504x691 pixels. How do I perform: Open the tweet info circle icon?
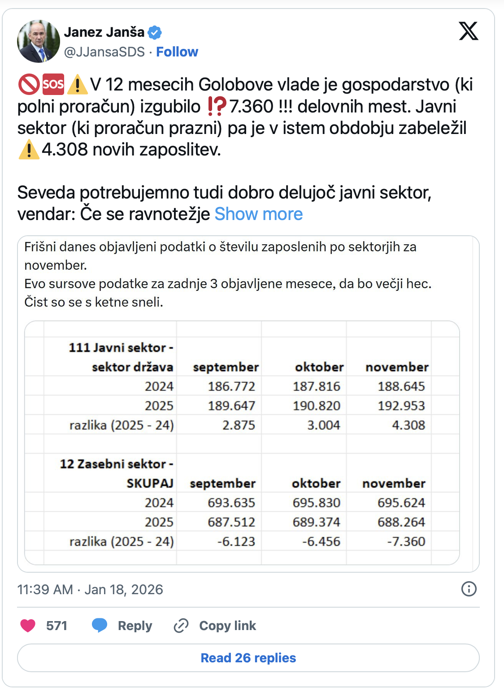[x=469, y=589]
